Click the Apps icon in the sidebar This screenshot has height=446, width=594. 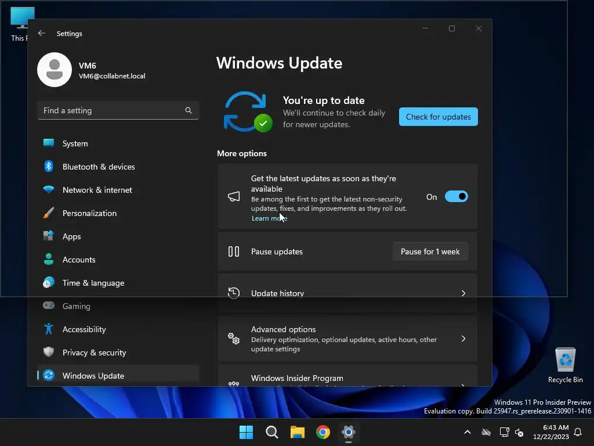[x=49, y=236]
